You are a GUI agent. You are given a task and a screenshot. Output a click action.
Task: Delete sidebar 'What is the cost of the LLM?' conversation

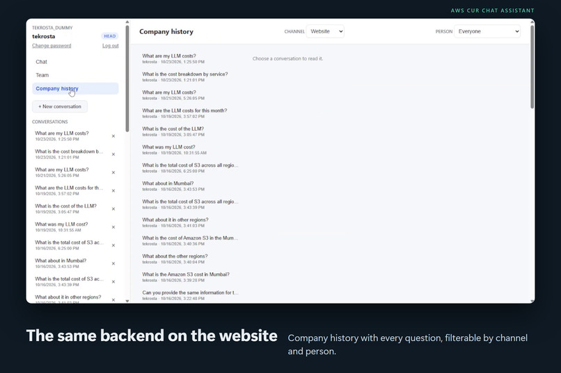113,209
